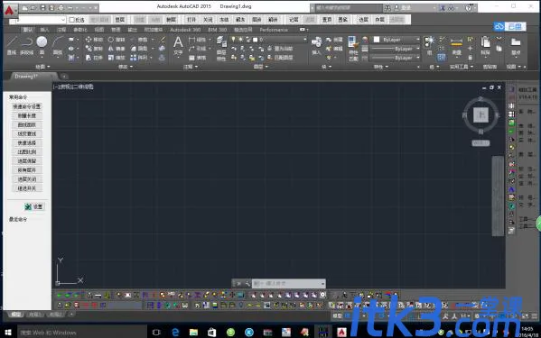Screen dimensions: 541x338
Task: Switch to the Autodesk 360 ribbon tab
Action: [185, 30]
